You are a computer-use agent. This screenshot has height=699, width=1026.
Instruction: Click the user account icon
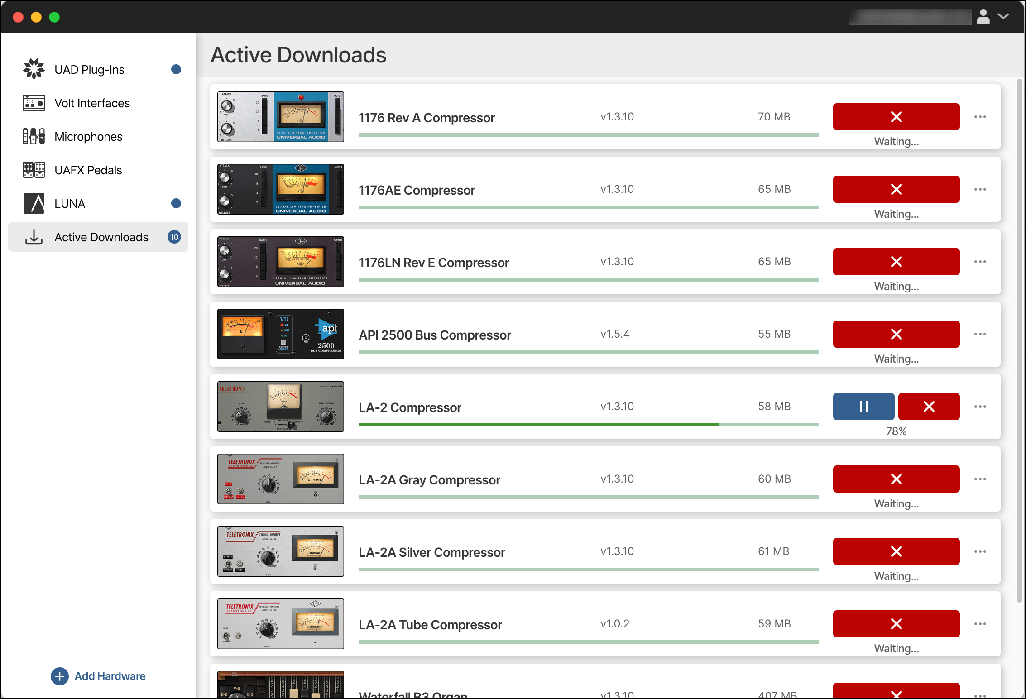983,17
